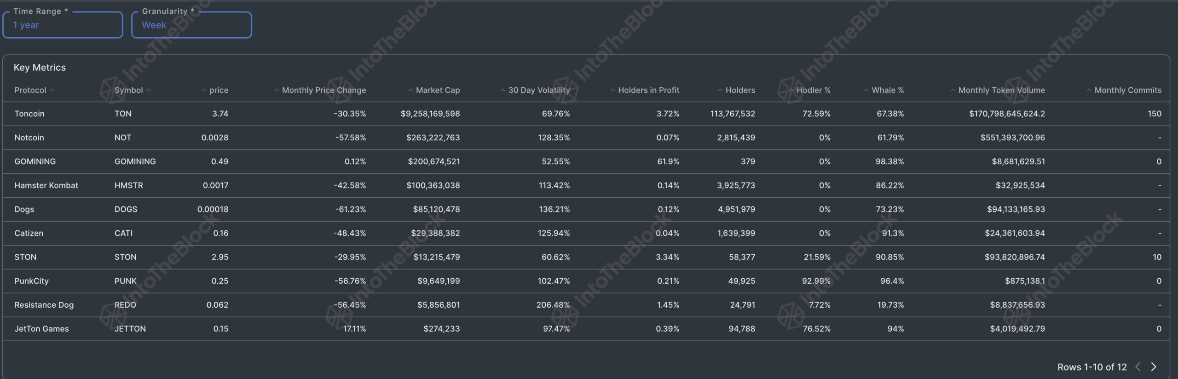Sort by Monthly Token Volume column
This screenshot has height=379, width=1178.
coord(1001,90)
